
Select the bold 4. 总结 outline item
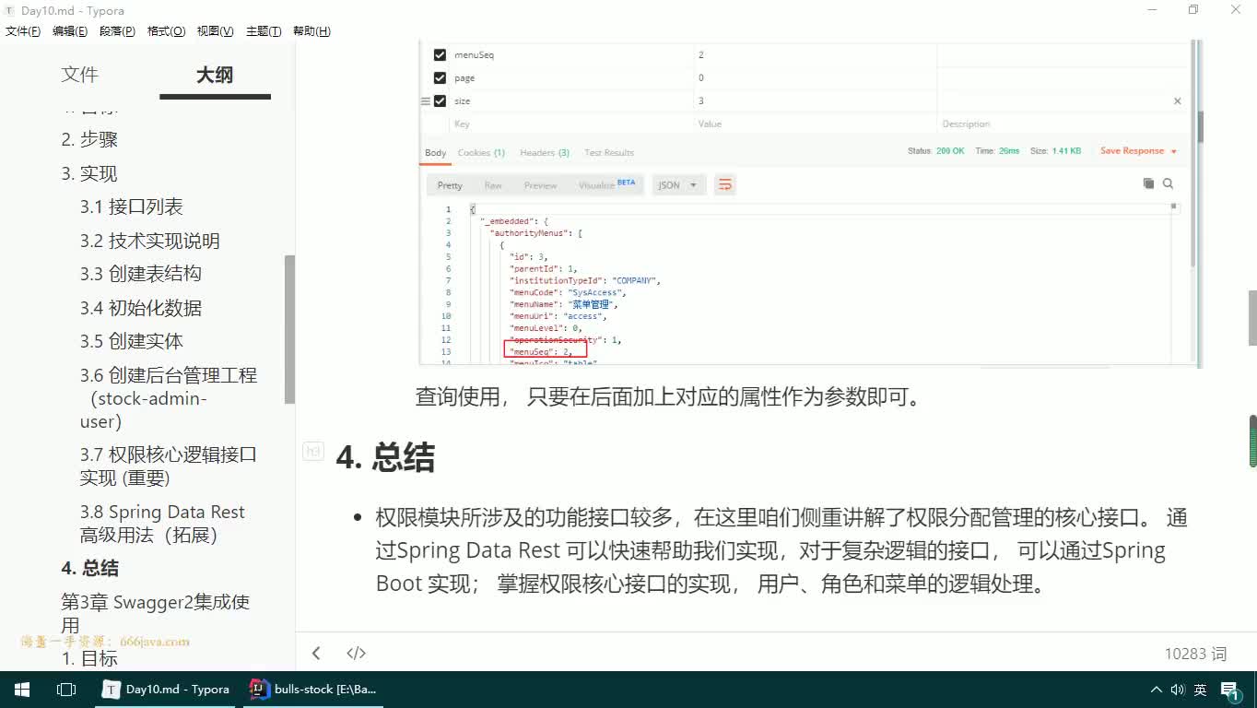[89, 569]
